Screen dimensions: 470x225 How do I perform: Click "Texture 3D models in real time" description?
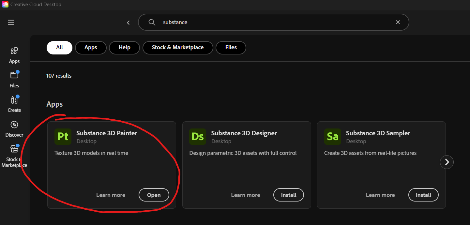tap(91, 153)
